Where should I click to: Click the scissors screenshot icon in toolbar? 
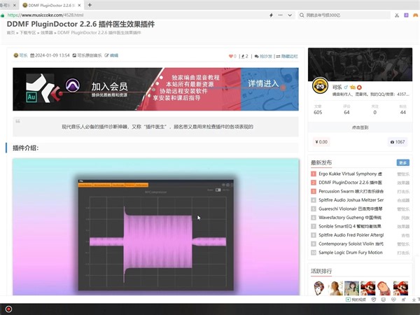point(397,15)
